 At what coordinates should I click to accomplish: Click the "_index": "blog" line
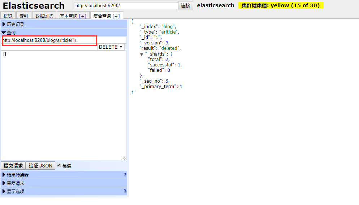click(158, 27)
